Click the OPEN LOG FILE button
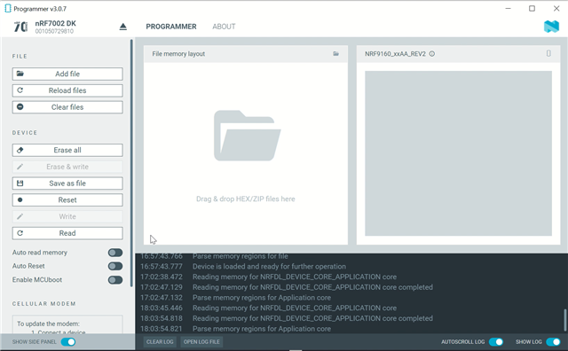This screenshot has width=568, height=351. coord(201,342)
